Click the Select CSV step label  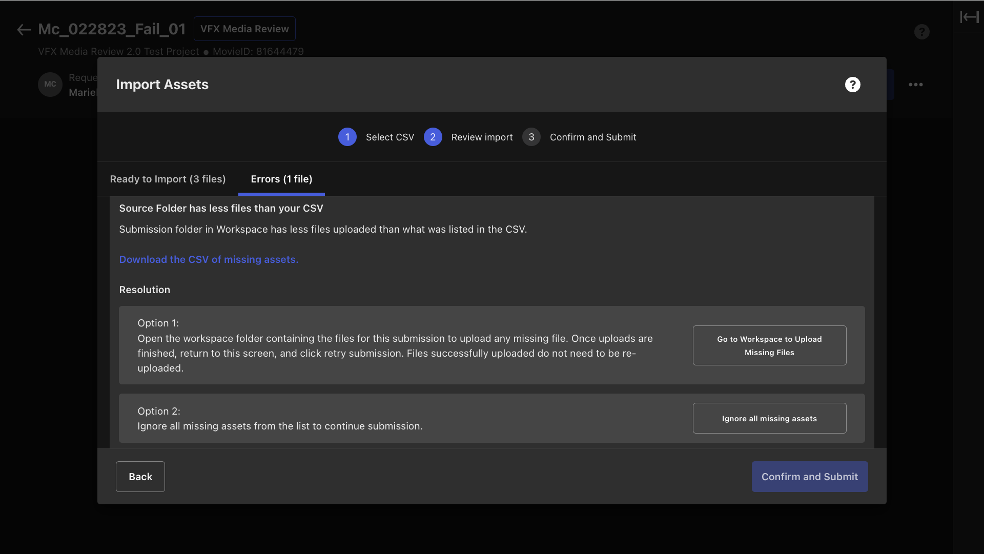tap(389, 137)
